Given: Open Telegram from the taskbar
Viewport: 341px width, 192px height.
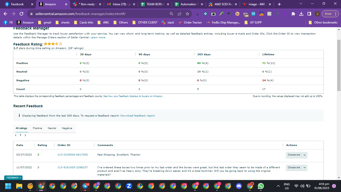Looking at the screenshot, I should [x=85, y=186].
